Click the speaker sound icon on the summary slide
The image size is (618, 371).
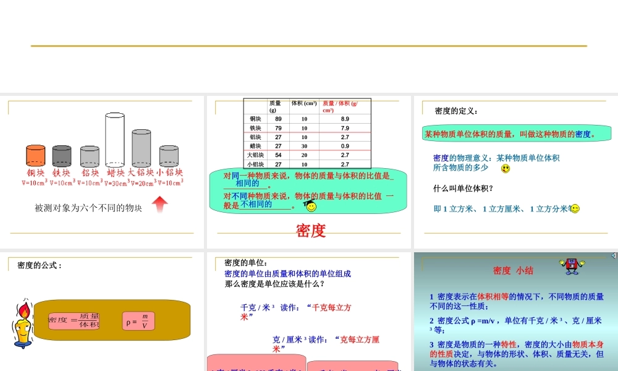(x=613, y=255)
